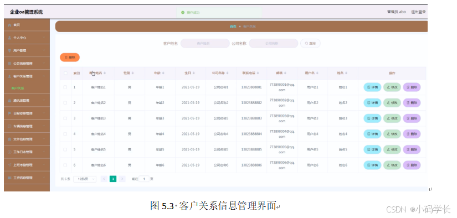
Task: Check the checkbox for row 2 客户姓名2
Action: point(65,103)
